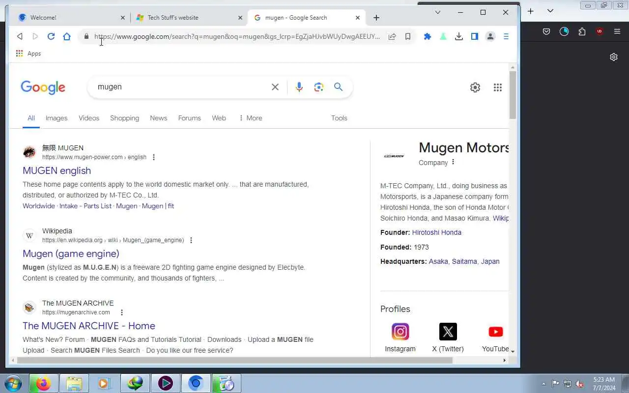The width and height of the screenshot is (629, 393).
Task: Open Google quick settings gear
Action: (x=475, y=87)
